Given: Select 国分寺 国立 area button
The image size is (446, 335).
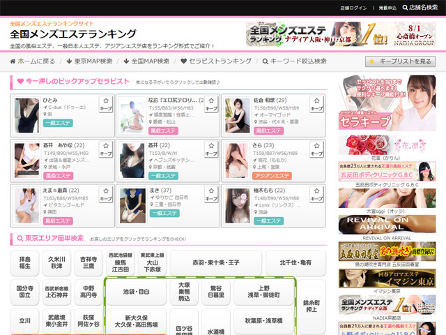Looking at the screenshot, I should pyautogui.click(x=25, y=292).
